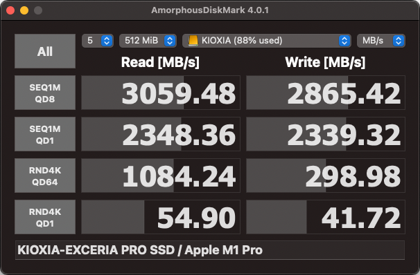The height and width of the screenshot is (275, 420).
Task: Click the RND4K QD64 read bar 1084.24
Action: [x=161, y=176]
